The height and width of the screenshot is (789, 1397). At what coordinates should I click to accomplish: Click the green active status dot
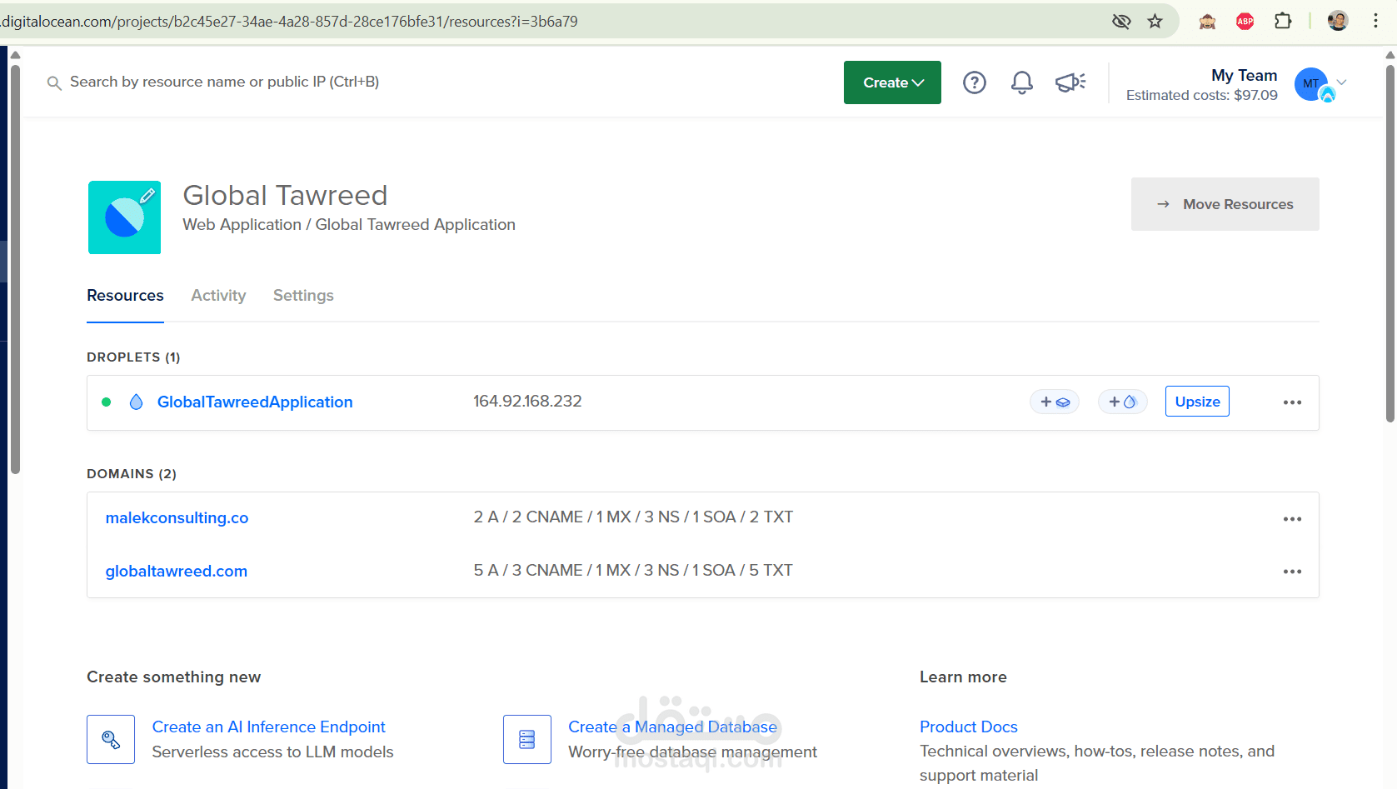[x=107, y=402]
